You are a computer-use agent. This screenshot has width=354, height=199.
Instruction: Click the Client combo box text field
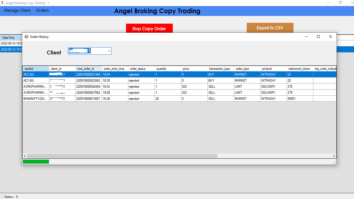(x=83, y=51)
